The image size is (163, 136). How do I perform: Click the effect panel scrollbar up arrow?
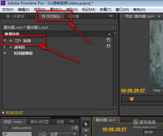pos(115,33)
